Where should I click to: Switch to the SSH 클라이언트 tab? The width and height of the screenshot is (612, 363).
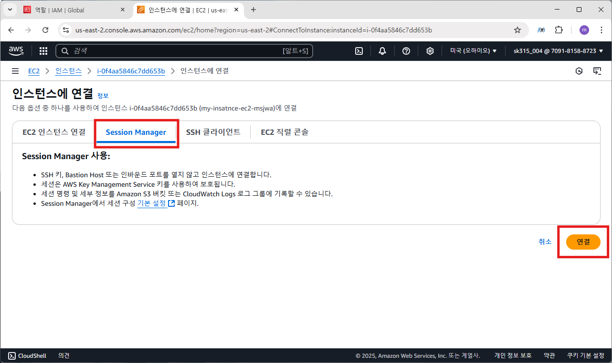pos(213,132)
